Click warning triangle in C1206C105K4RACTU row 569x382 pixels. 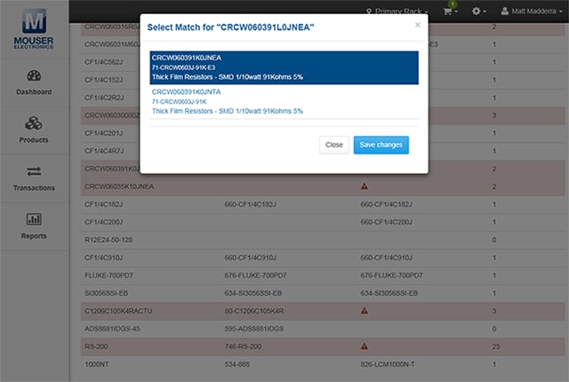tap(364, 311)
